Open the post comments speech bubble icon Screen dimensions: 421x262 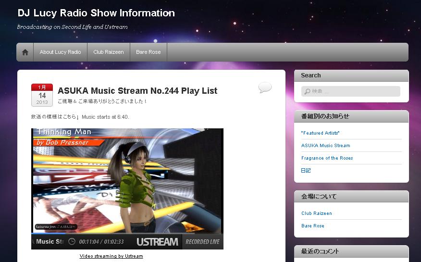[265, 87]
